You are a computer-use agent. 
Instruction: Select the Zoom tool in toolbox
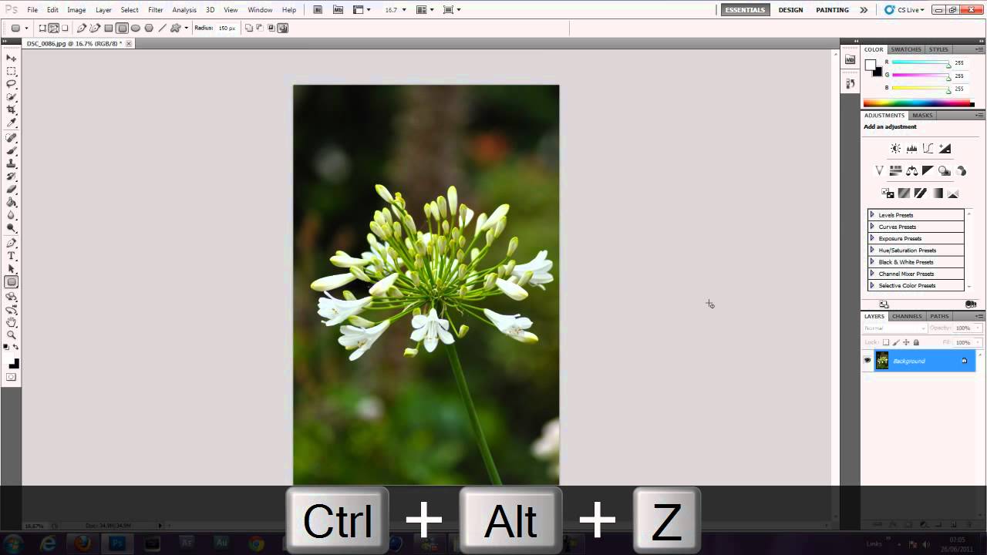point(12,335)
